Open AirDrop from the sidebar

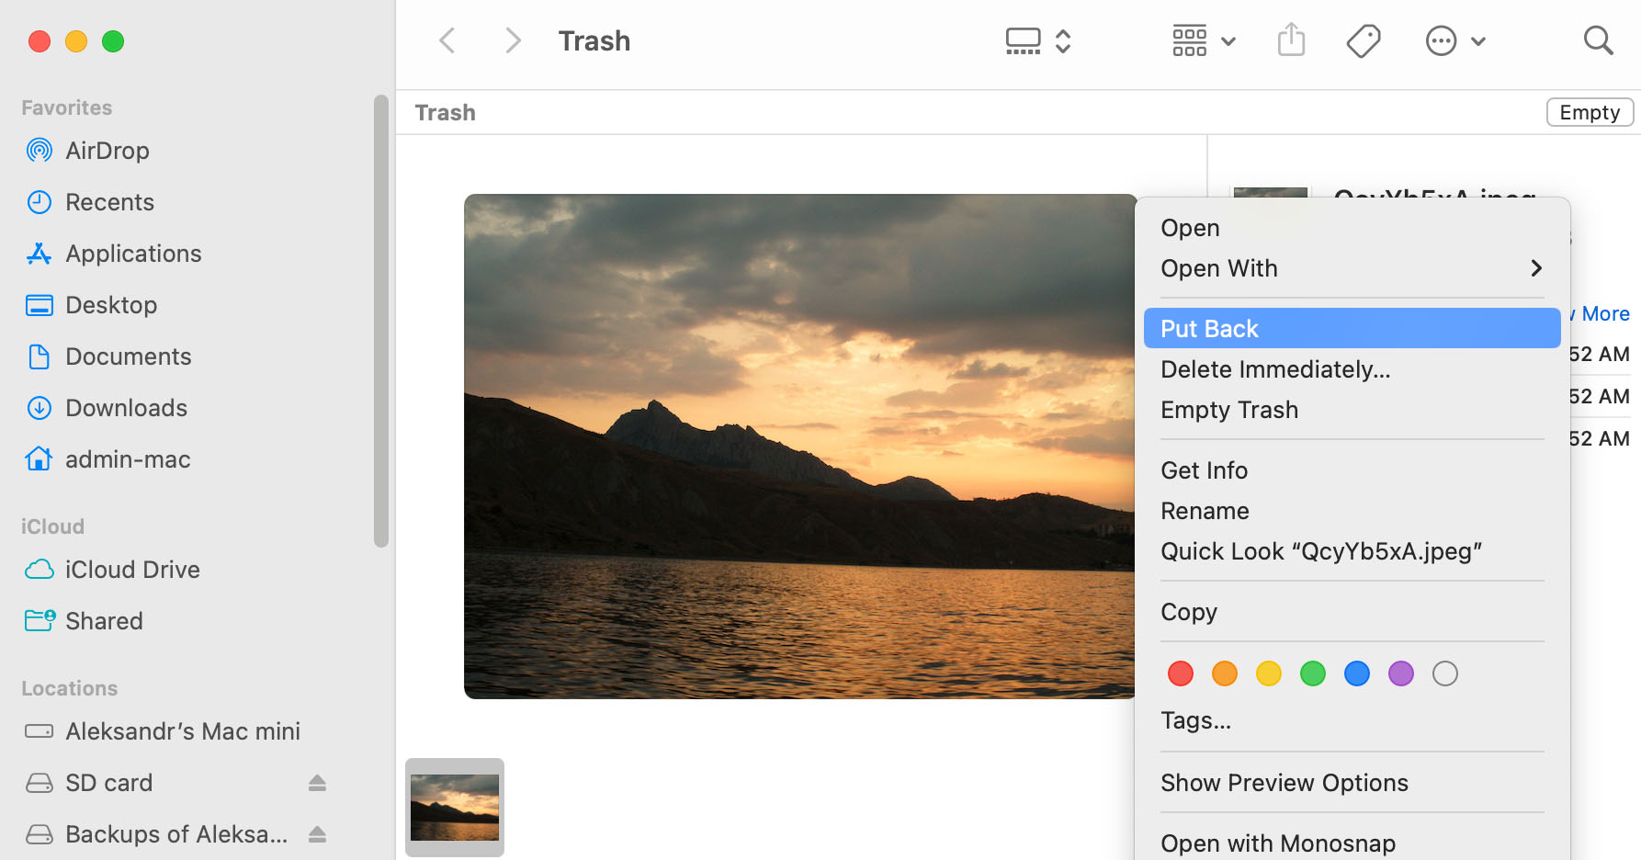[108, 150]
